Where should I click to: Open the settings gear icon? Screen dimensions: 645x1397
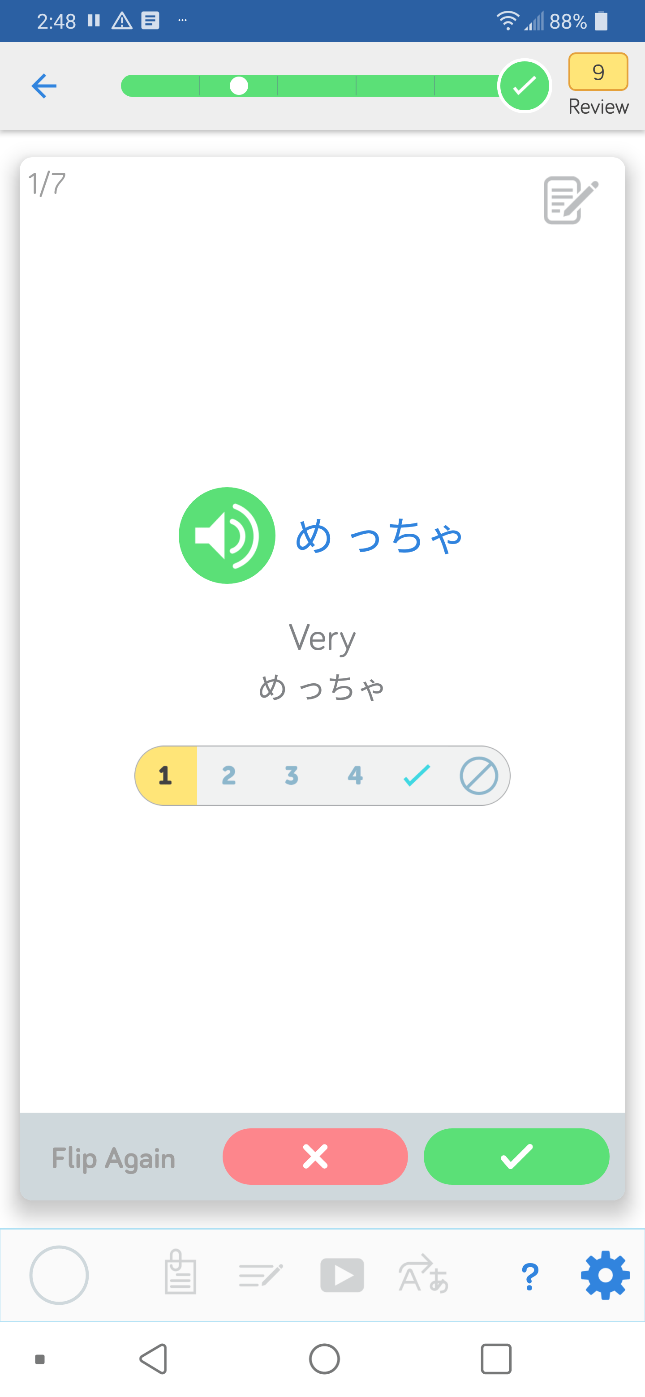point(605,1275)
